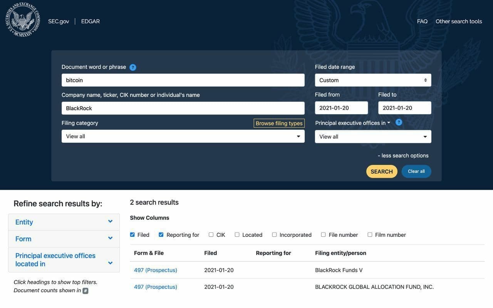Click the 2 search results heading
The image size is (493, 308).
click(154, 203)
